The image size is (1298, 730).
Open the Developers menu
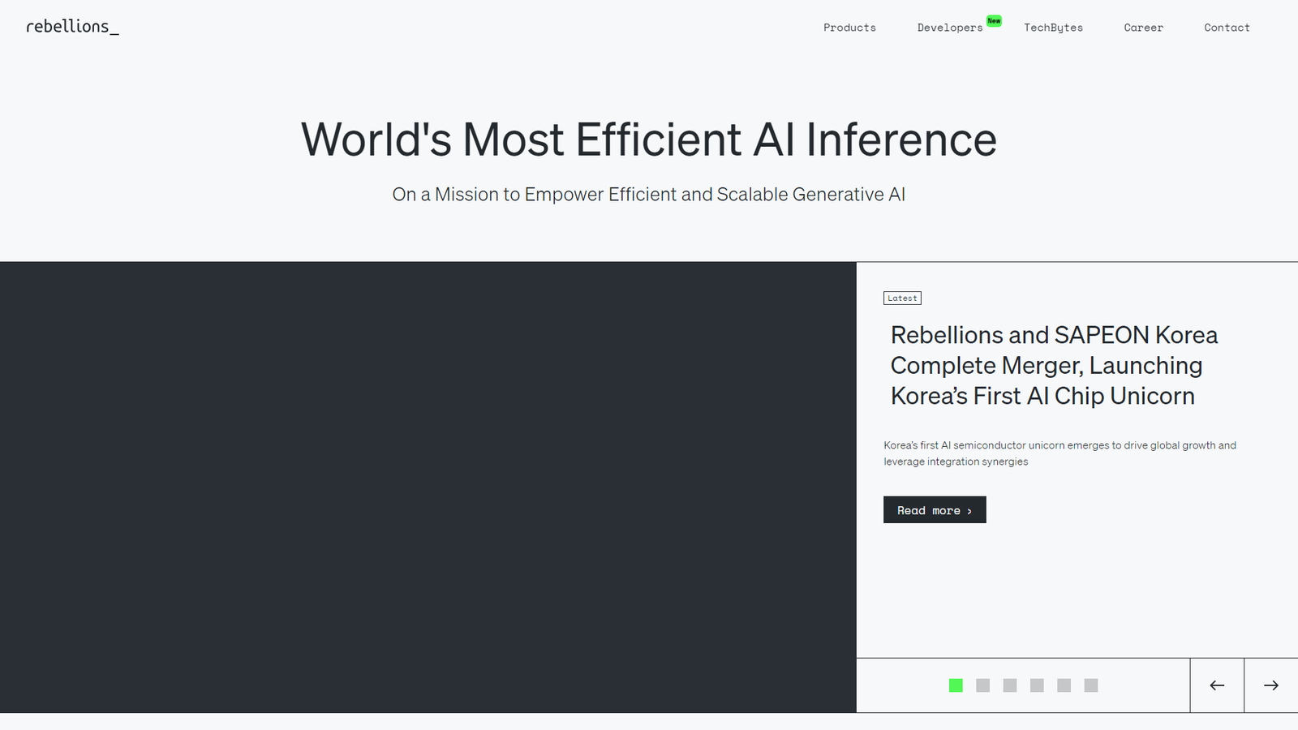(950, 28)
